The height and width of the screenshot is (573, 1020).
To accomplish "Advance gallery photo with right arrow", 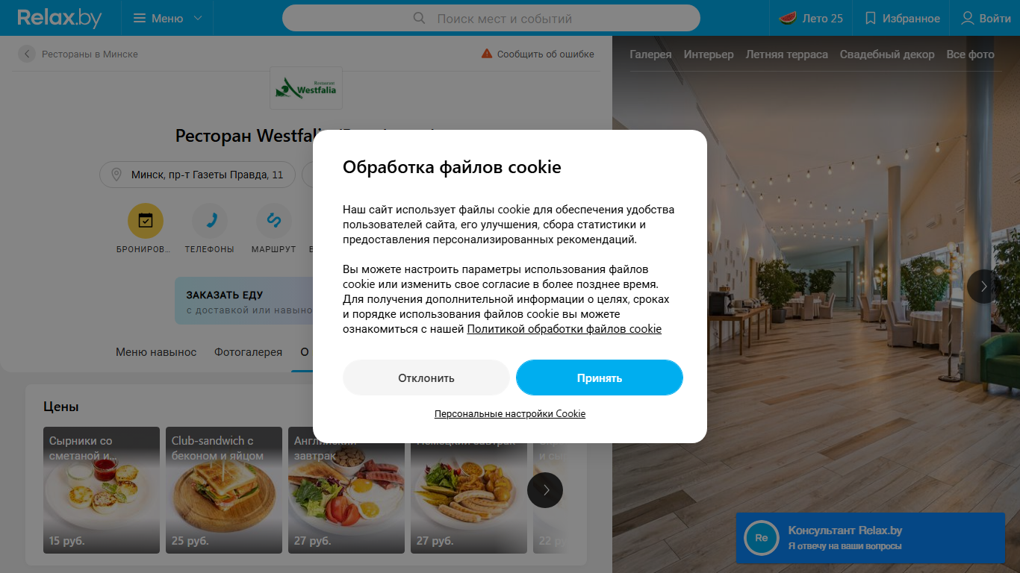I will point(984,286).
